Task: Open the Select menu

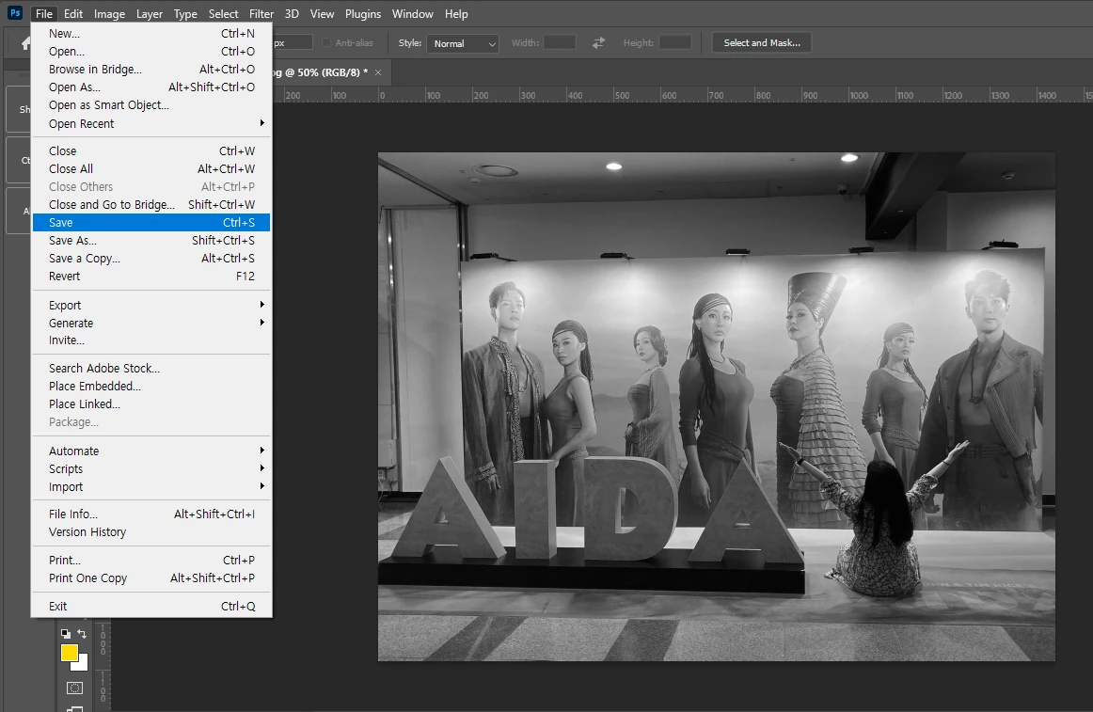Action: (223, 14)
